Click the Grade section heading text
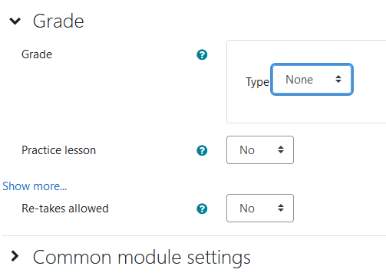The image size is (386, 276). click(58, 21)
